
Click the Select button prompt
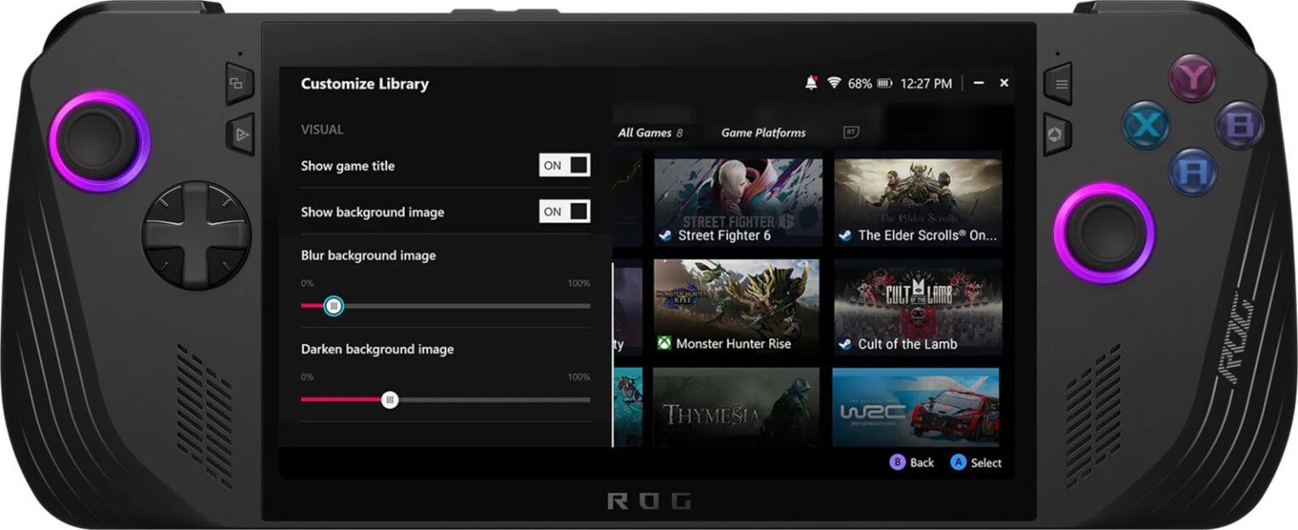(976, 462)
